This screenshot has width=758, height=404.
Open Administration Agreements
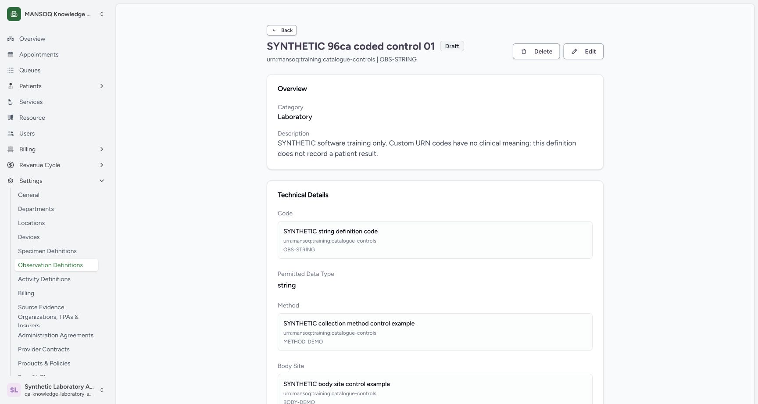[56, 335]
